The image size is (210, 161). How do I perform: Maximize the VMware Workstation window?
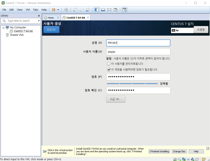195,3
